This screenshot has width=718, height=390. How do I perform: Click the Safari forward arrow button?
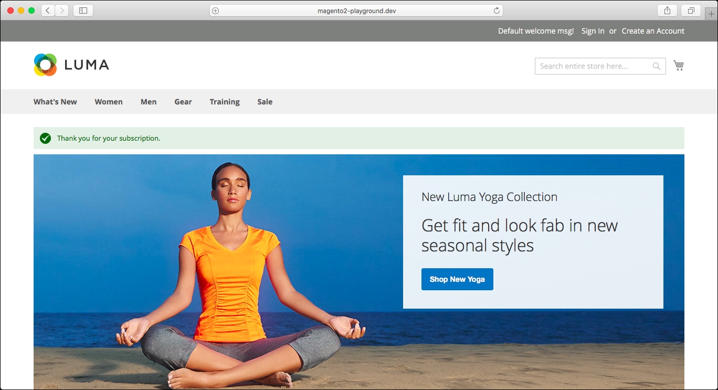(x=62, y=10)
